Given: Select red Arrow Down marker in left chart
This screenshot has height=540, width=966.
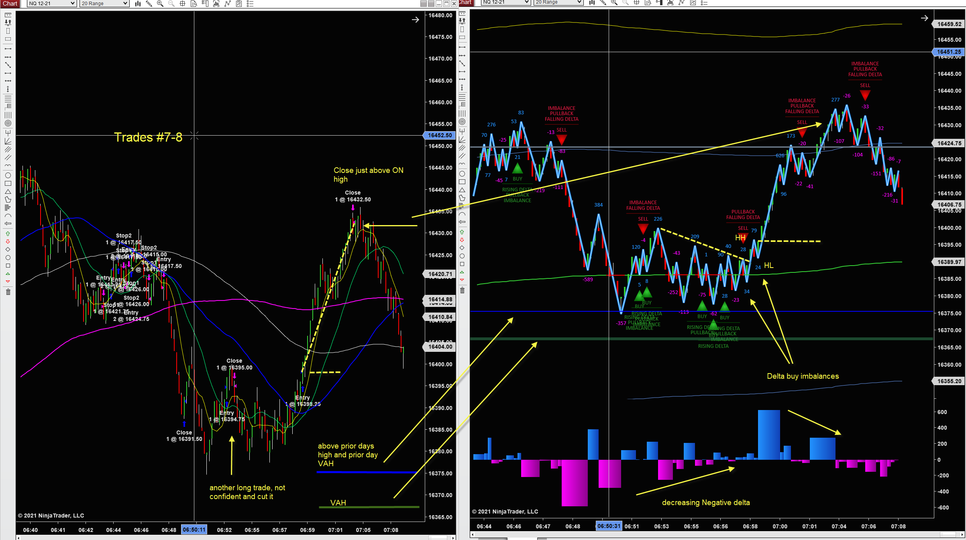Looking at the screenshot, I should point(8,242).
